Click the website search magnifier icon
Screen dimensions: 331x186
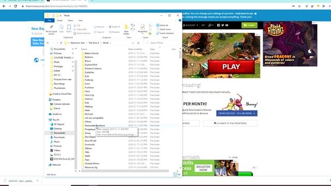pyautogui.click(x=210, y=25)
